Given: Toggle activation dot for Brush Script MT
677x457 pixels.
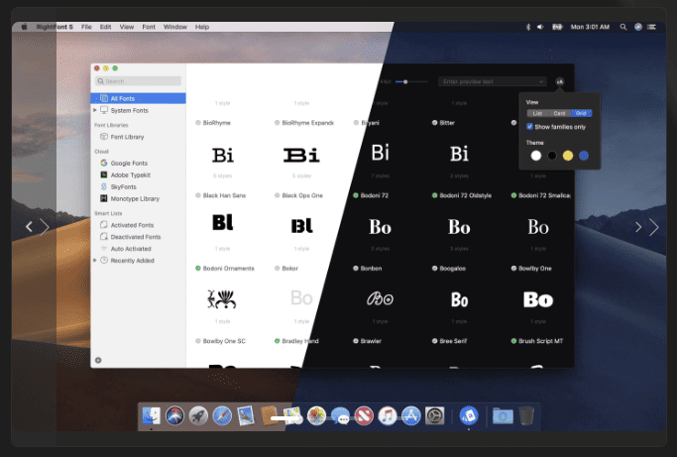Looking at the screenshot, I should coord(513,341).
